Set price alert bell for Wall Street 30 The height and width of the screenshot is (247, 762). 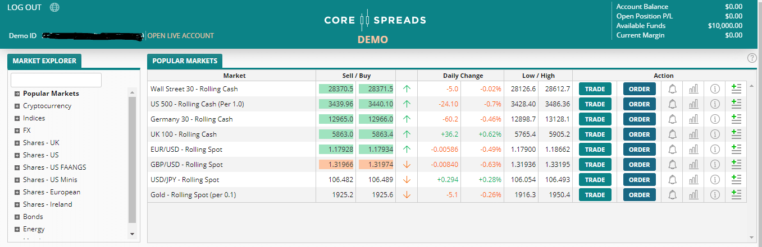click(672, 88)
